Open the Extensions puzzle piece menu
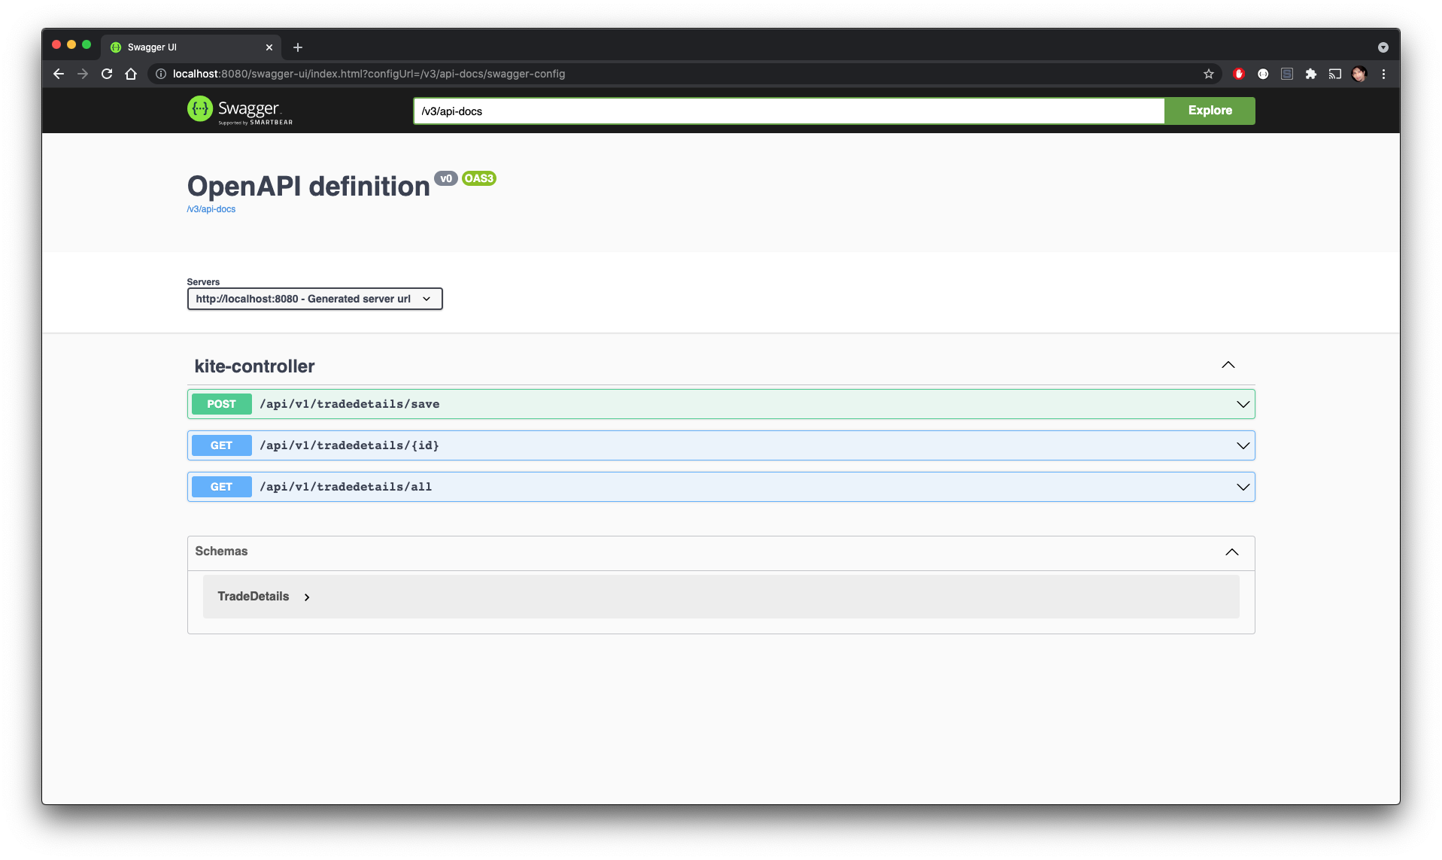This screenshot has width=1442, height=860. (1311, 74)
